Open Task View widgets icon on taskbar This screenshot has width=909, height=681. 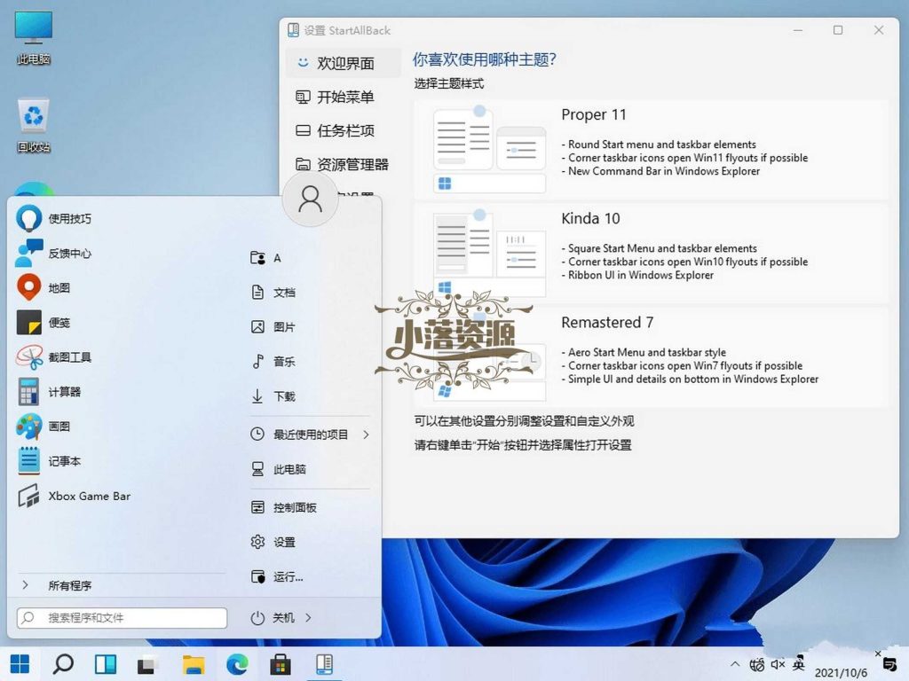click(106, 664)
